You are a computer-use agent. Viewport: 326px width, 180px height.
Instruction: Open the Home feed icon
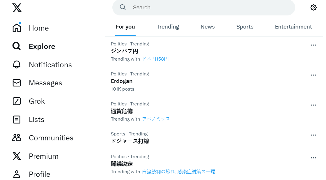point(17,28)
